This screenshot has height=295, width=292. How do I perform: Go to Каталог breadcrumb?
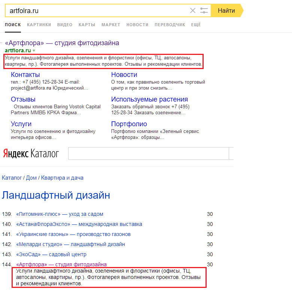pos(12,178)
